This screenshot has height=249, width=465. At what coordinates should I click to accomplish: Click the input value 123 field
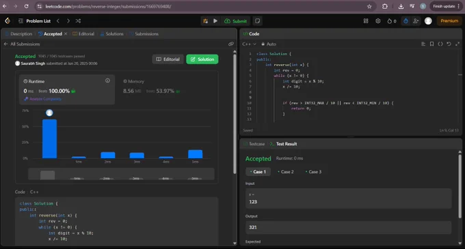pos(349,199)
